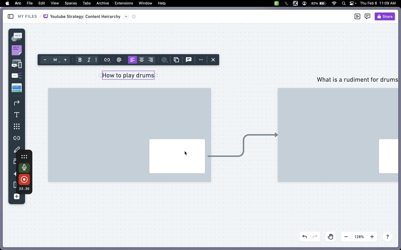The image size is (401, 250).
Task: Insert link via text toolbar link icon
Action: (x=107, y=60)
